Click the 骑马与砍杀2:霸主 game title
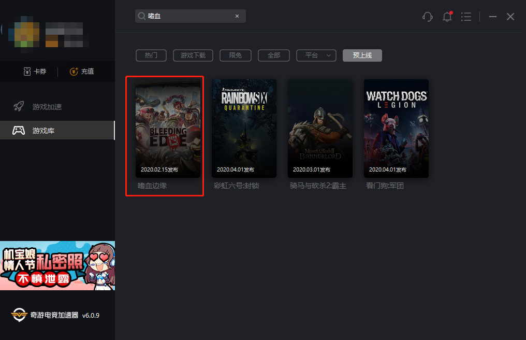Viewport: 526px width, 340px height. click(x=318, y=186)
